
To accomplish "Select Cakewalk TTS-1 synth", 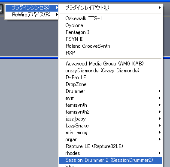I will (110, 19).
